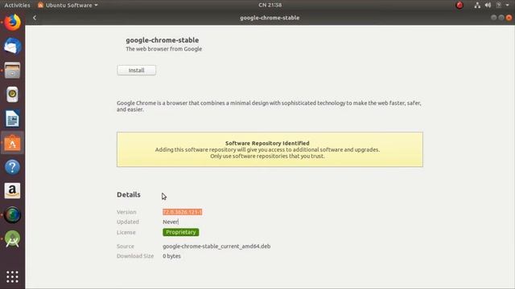Click 'The web browser from Google' subtitle
The width and height of the screenshot is (515, 289).
coord(163,49)
